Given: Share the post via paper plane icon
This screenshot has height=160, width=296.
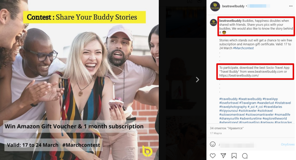Looking at the screenshot, I should [223, 156].
